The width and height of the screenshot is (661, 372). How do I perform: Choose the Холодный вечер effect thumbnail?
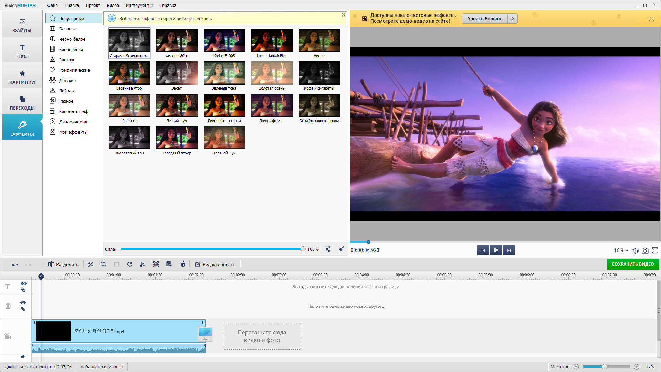(177, 138)
